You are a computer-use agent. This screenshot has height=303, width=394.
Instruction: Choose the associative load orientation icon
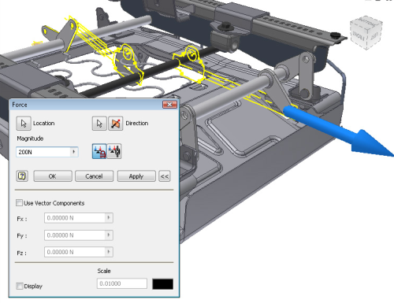tap(114, 151)
